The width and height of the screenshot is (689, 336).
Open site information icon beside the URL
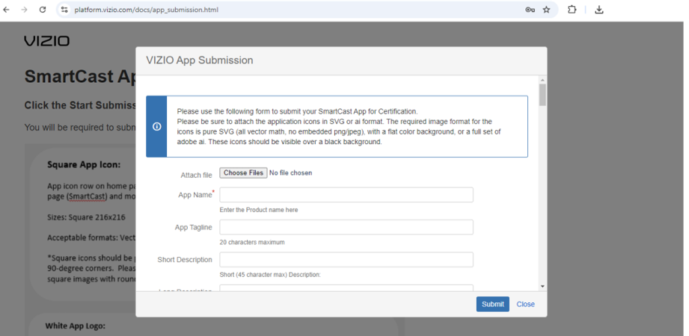pos(64,10)
